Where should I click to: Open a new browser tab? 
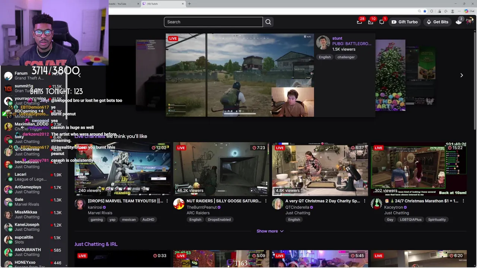(x=189, y=4)
